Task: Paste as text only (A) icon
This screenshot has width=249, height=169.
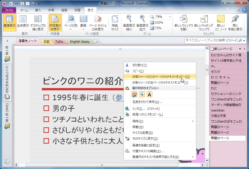Action: tap(149, 94)
